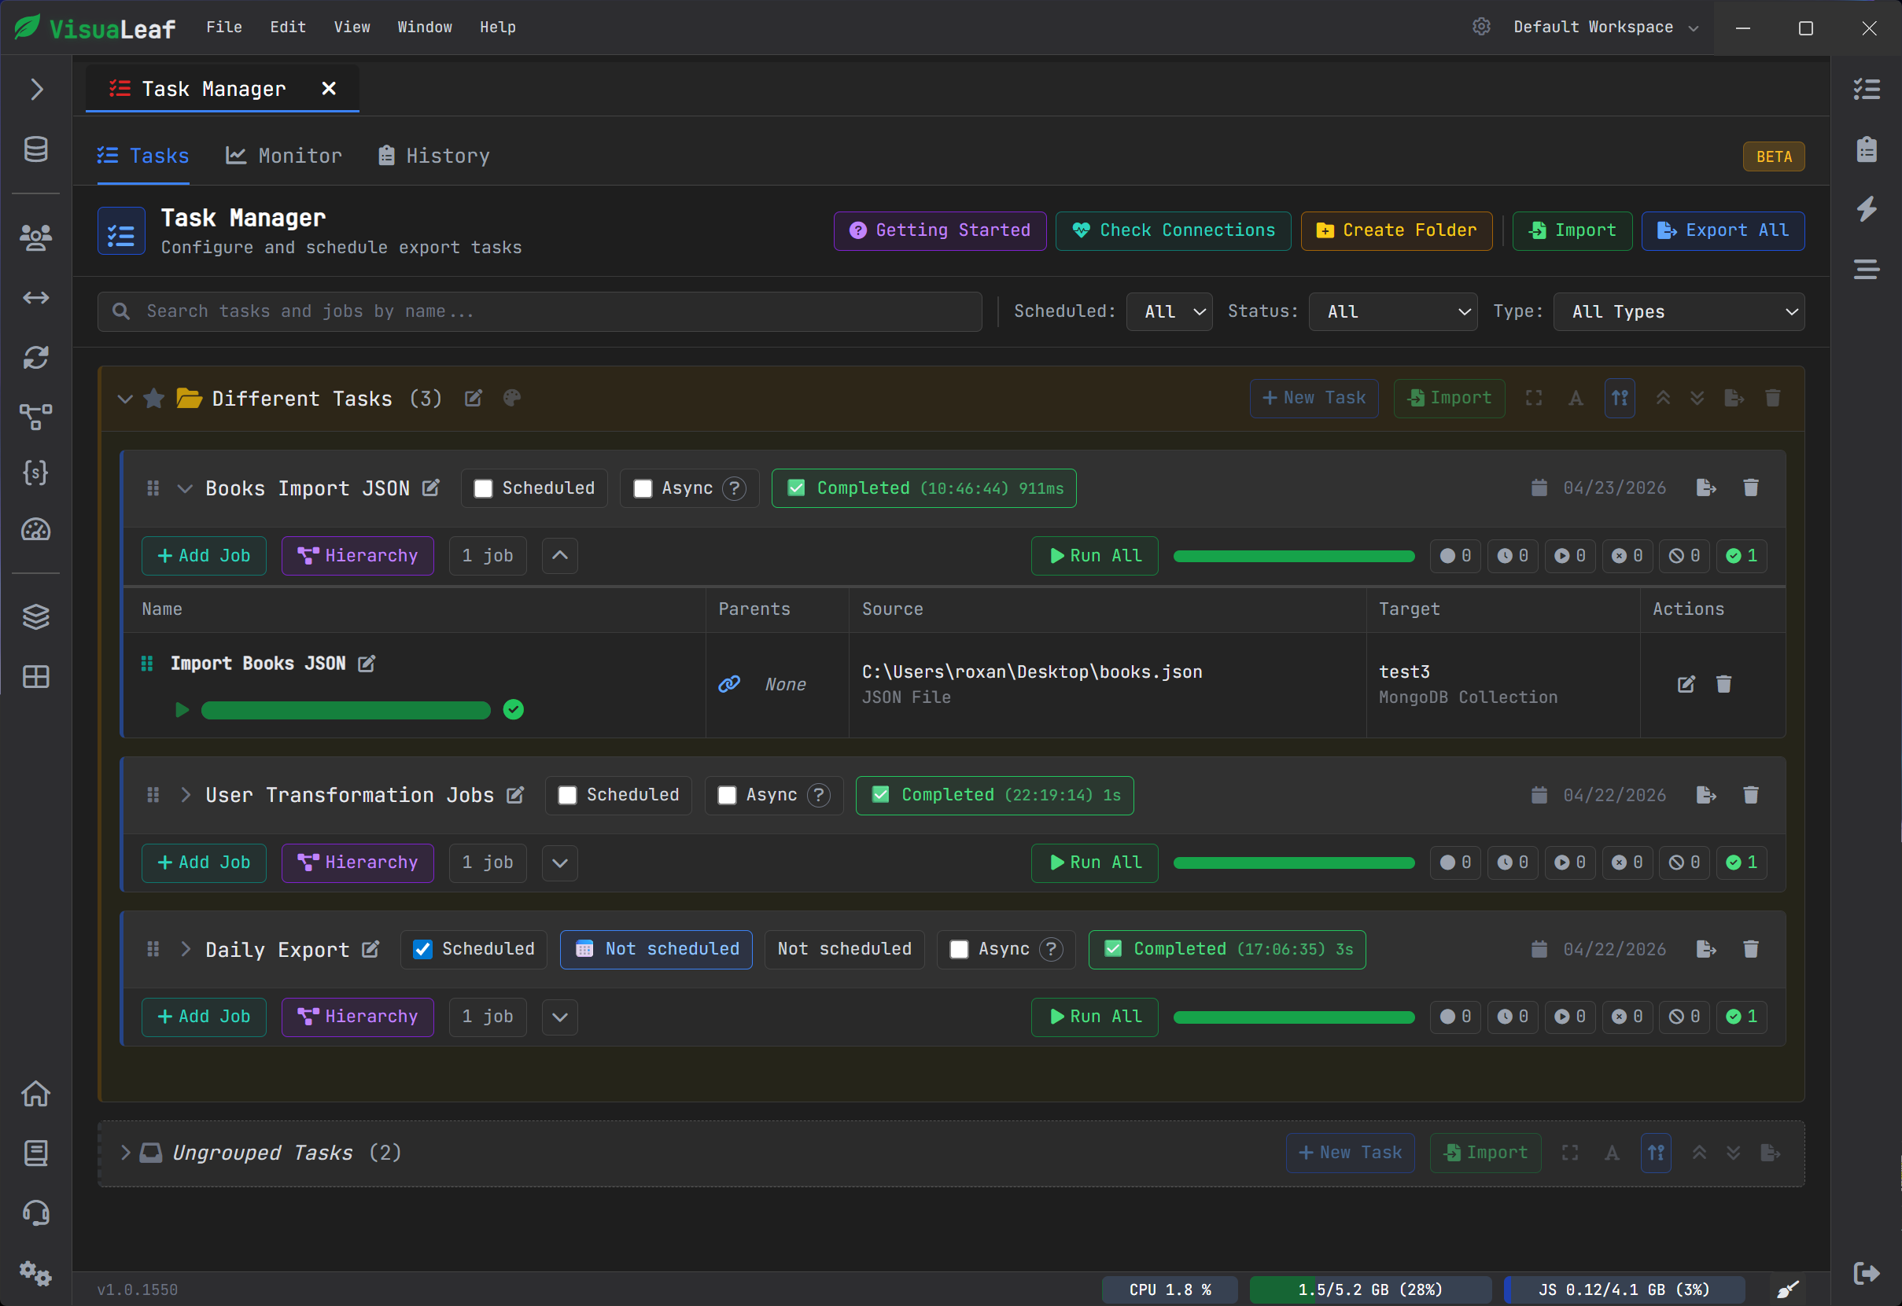1902x1306 pixels.
Task: Click Run All for Daily Export
Action: pos(1094,1017)
